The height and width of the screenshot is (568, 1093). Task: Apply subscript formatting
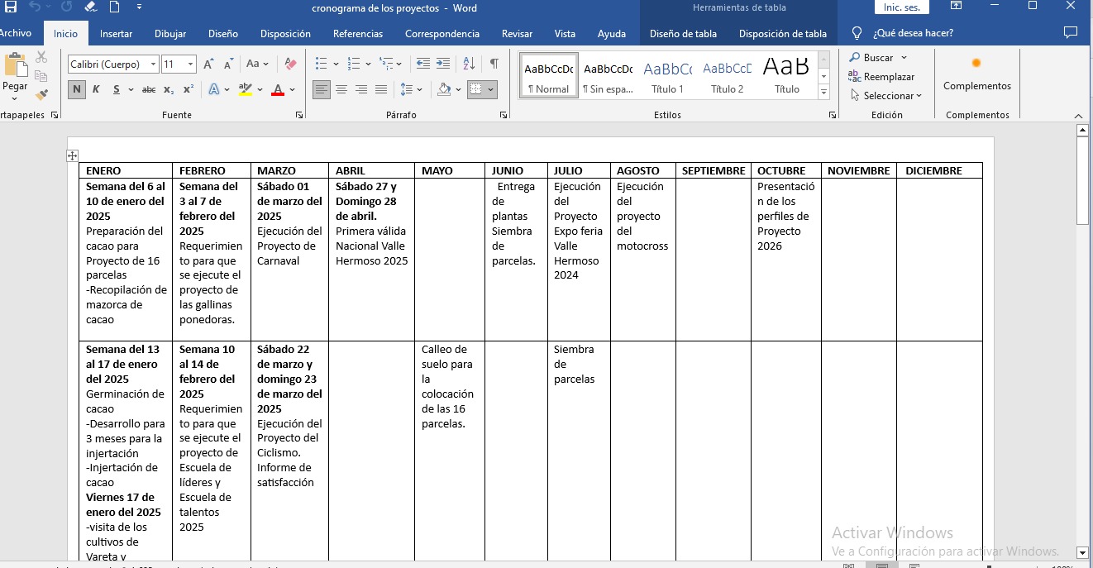pos(169,89)
